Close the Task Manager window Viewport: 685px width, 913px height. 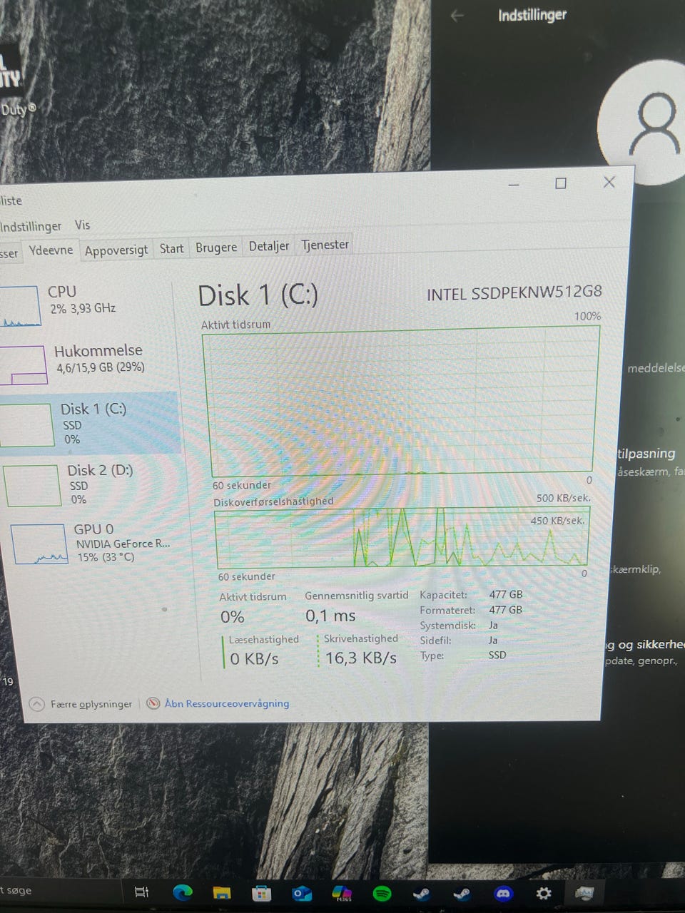point(609,182)
